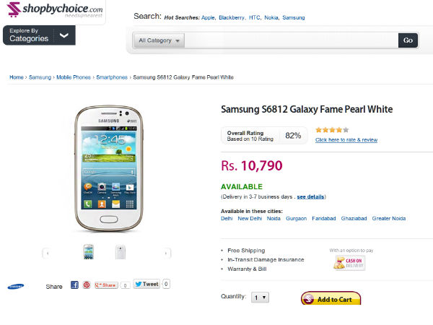The image size is (433, 325).
Task: Show next product thumbnail arrow
Action: pyautogui.click(x=167, y=253)
